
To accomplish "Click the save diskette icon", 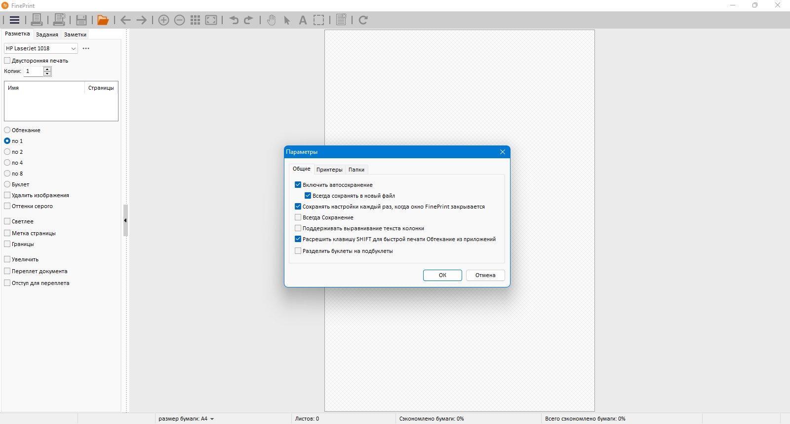I will [81, 20].
